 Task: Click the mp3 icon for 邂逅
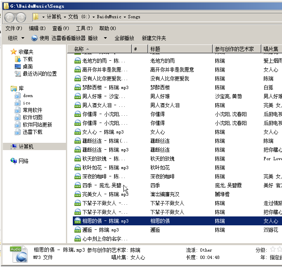click(78, 230)
